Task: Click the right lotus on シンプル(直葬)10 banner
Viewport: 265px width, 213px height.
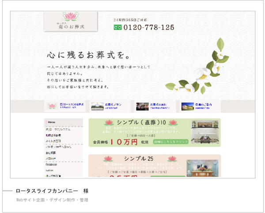Action: pos(173,122)
